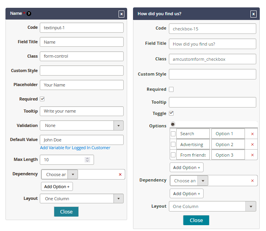Close the 'How did you find us?' header X
This screenshot has width=266, height=231.
tap(254, 14)
